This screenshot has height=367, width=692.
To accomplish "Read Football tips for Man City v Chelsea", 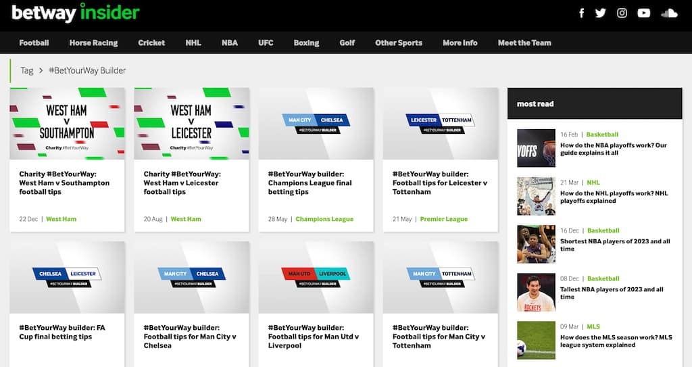I will pyautogui.click(x=190, y=337).
